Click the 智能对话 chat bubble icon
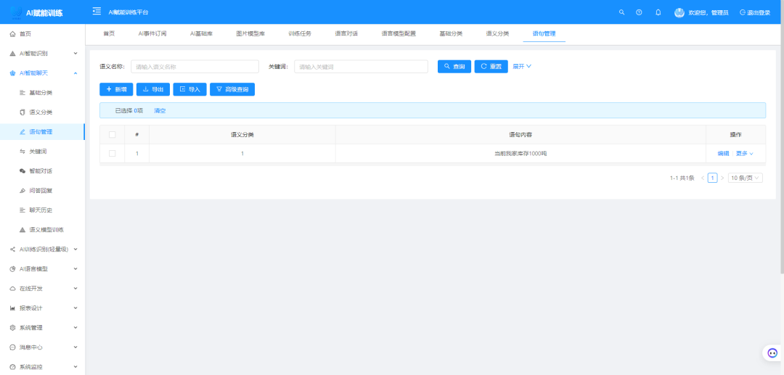Image resolution: width=784 pixels, height=375 pixels. (22, 171)
